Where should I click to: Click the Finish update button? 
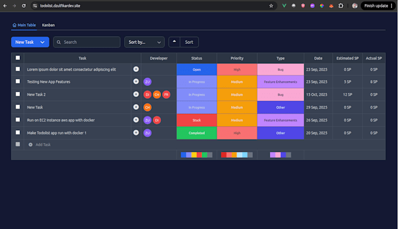point(378,6)
